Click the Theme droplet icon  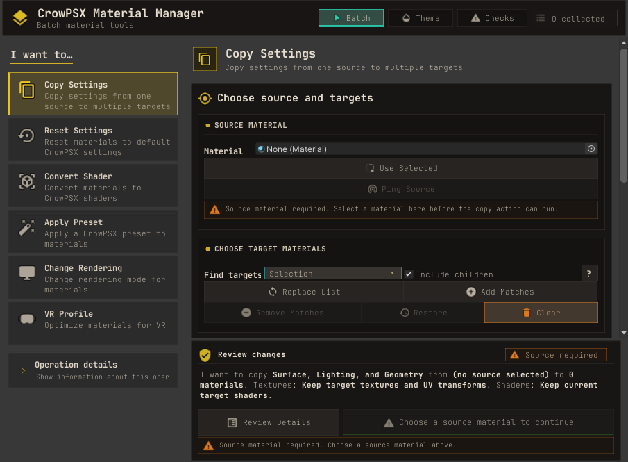click(406, 18)
